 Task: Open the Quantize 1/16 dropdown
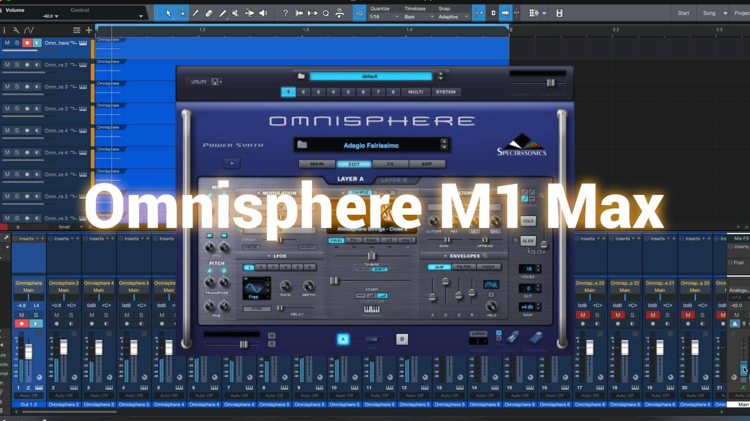click(x=384, y=17)
